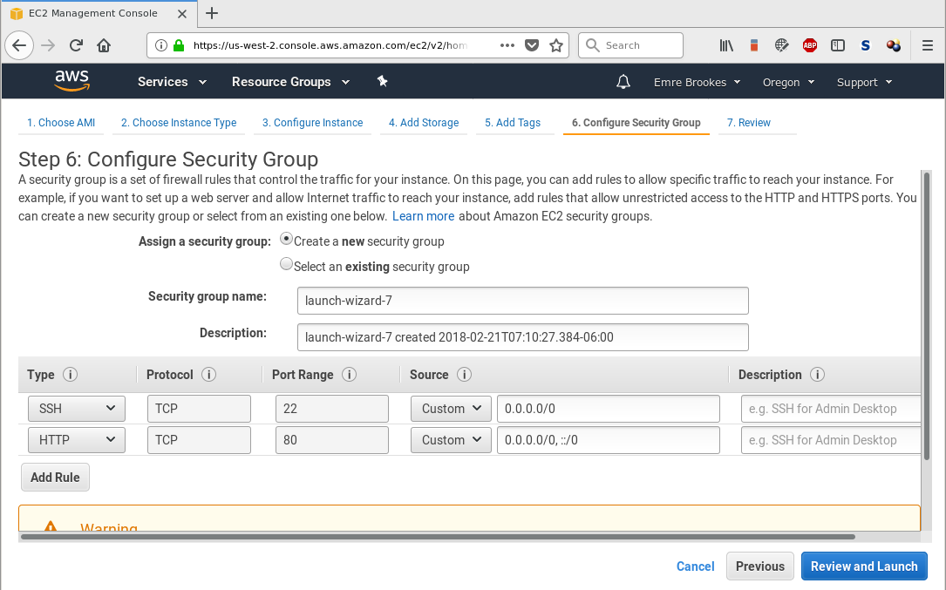Click the AWS logo

point(71,80)
